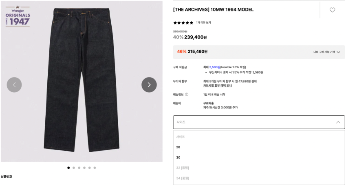Viewport: 346px width, 186px height.
Task: Click the heart wishlist icon
Action: [x=332, y=10]
